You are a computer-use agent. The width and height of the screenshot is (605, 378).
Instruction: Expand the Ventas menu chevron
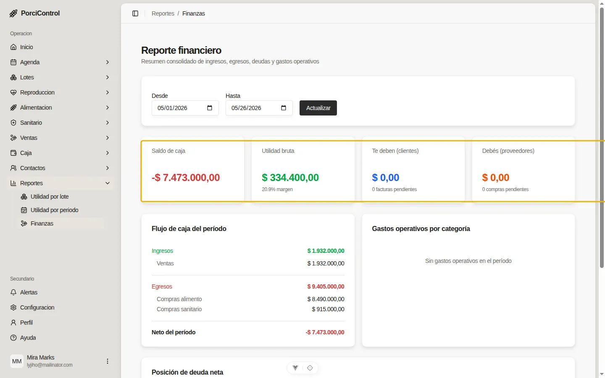[108, 138]
